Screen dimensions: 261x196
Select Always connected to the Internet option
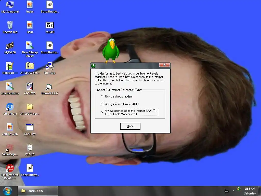coord(129,112)
